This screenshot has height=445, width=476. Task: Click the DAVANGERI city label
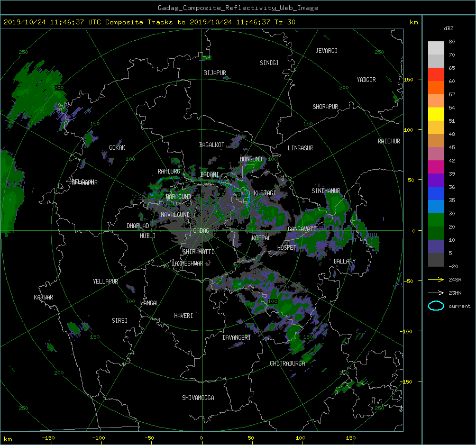[x=236, y=338]
